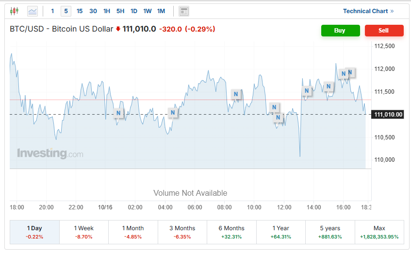This screenshot has width=411, height=255.
Task: Pick the 1D interval option
Action: [134, 11]
